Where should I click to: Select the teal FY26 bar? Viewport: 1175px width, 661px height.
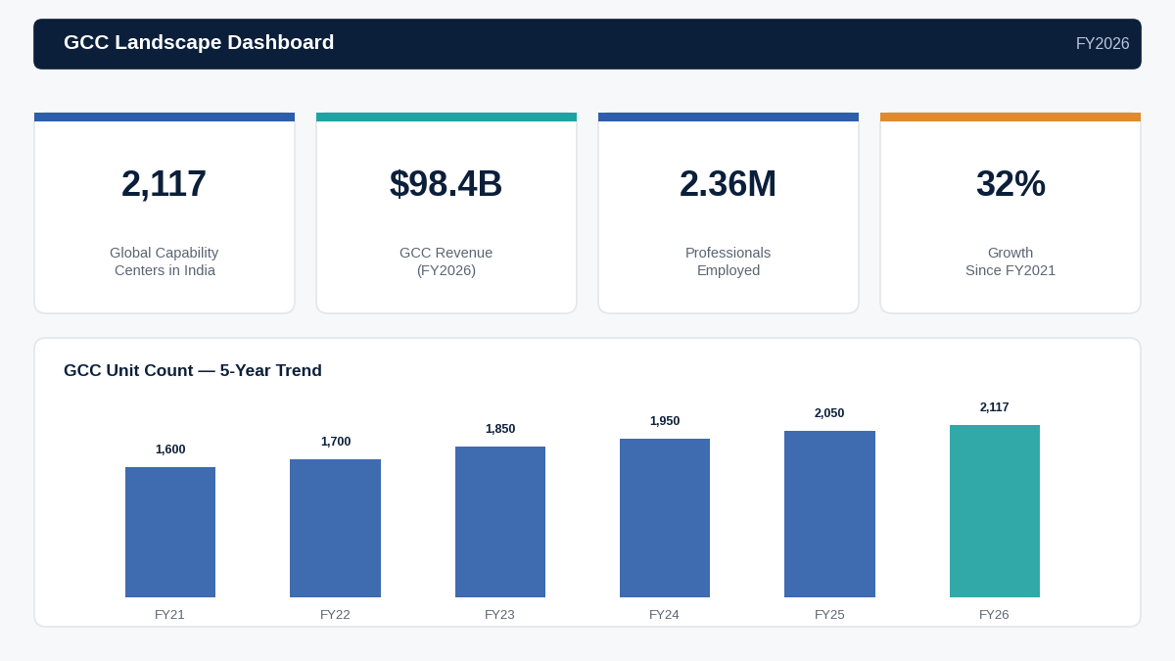click(995, 511)
